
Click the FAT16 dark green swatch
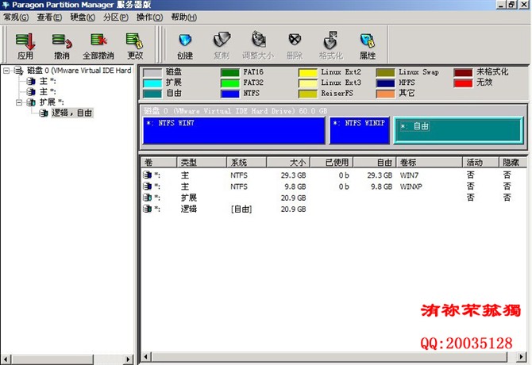click(x=230, y=72)
